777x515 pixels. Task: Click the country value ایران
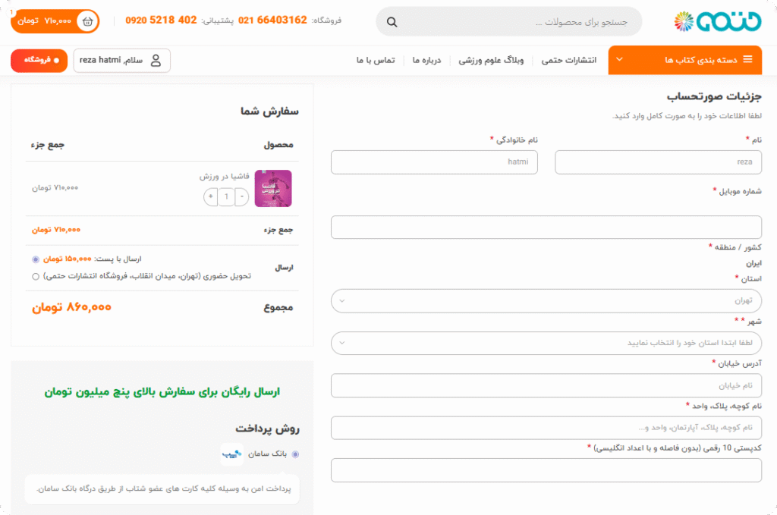753,263
